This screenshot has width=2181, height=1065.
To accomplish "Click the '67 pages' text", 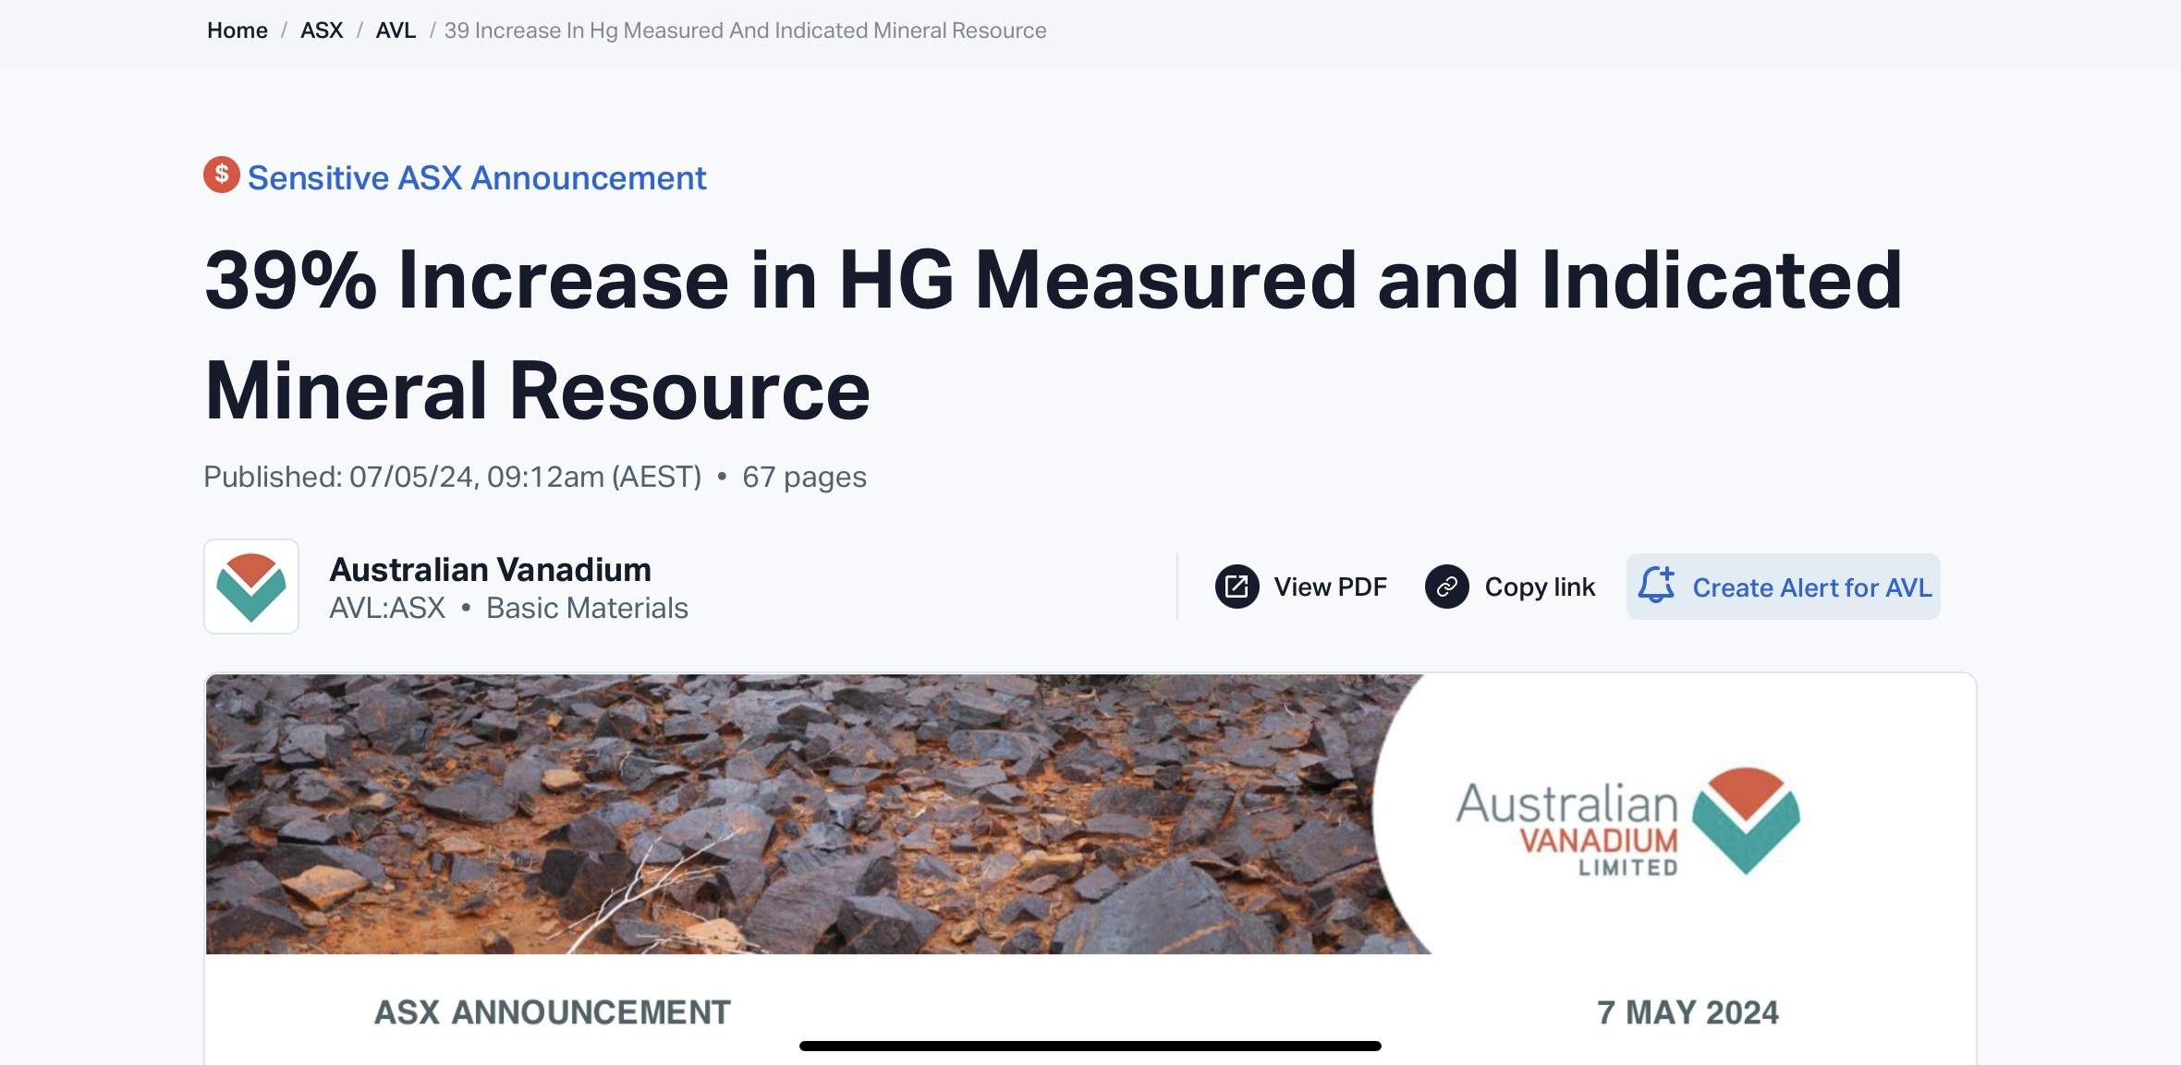I will point(804,477).
